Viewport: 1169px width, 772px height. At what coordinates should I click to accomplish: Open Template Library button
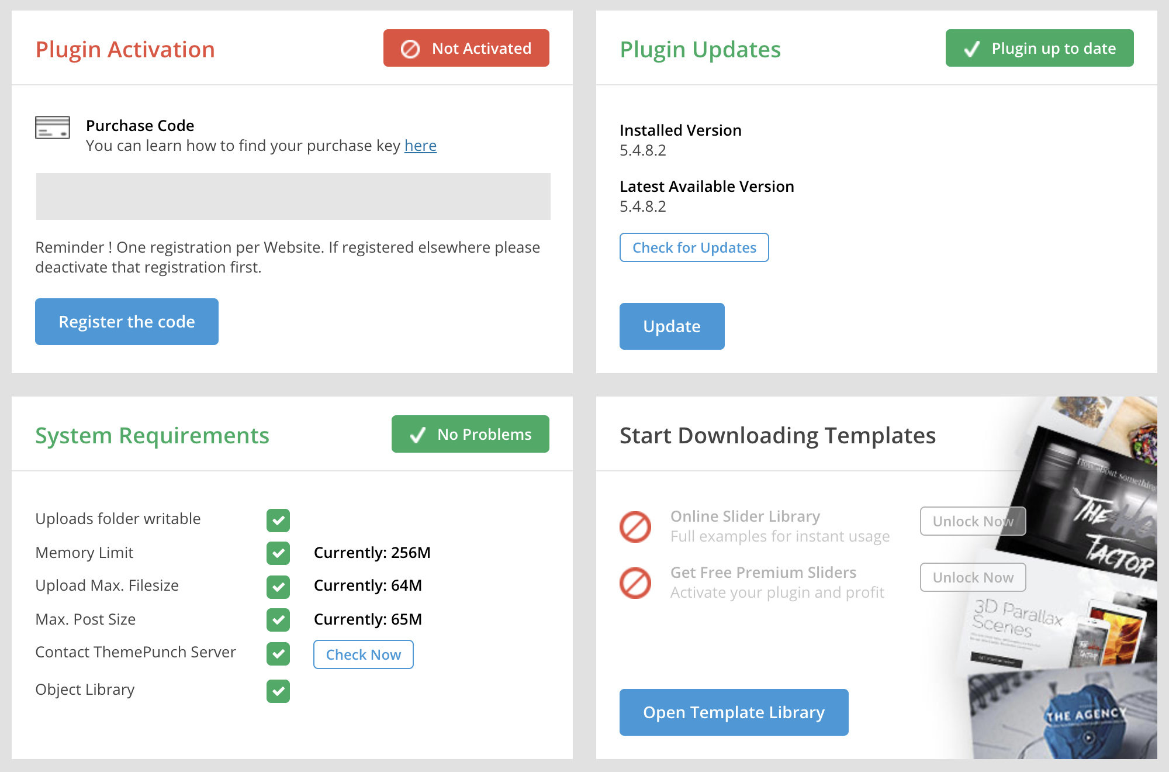tap(734, 712)
